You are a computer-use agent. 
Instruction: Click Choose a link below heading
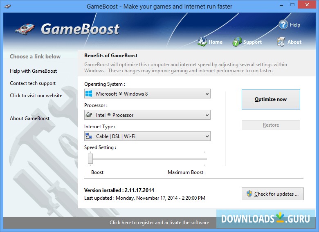(35, 56)
